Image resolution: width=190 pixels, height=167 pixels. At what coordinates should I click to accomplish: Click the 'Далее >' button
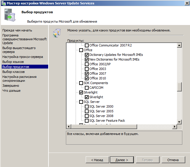122,160
